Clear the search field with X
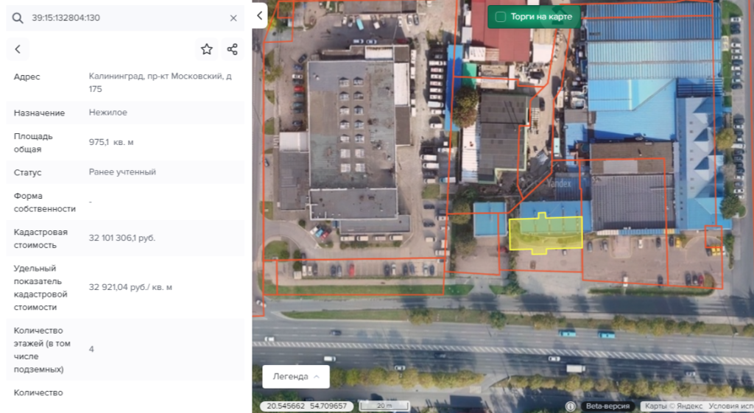Screen dimensions: 754x413 [233, 18]
